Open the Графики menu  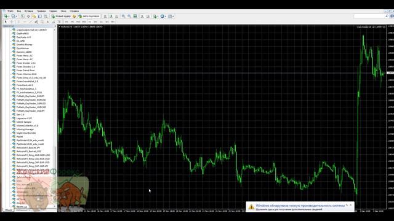[x=41, y=11]
